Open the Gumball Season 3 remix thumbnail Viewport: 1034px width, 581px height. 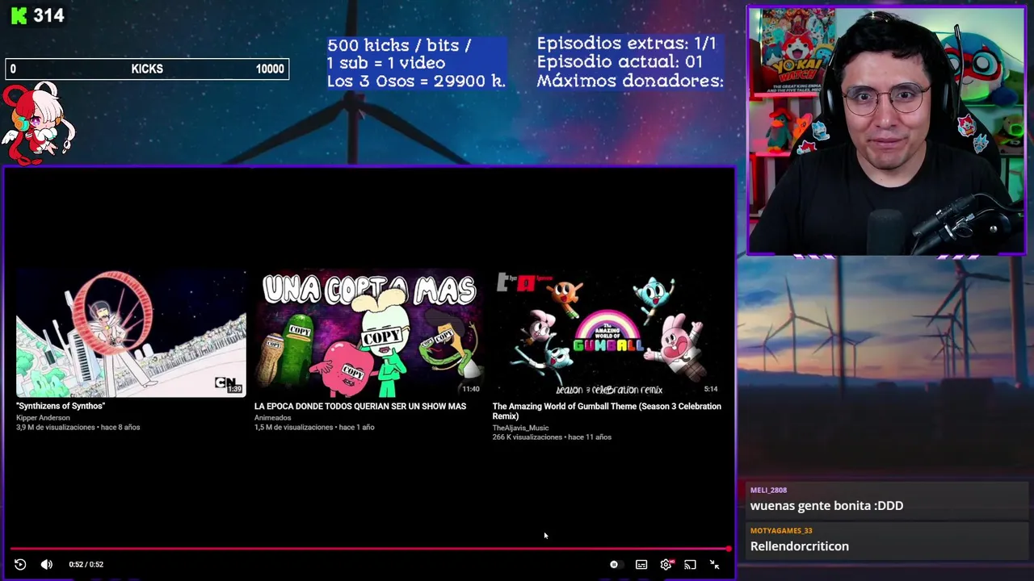coord(607,333)
